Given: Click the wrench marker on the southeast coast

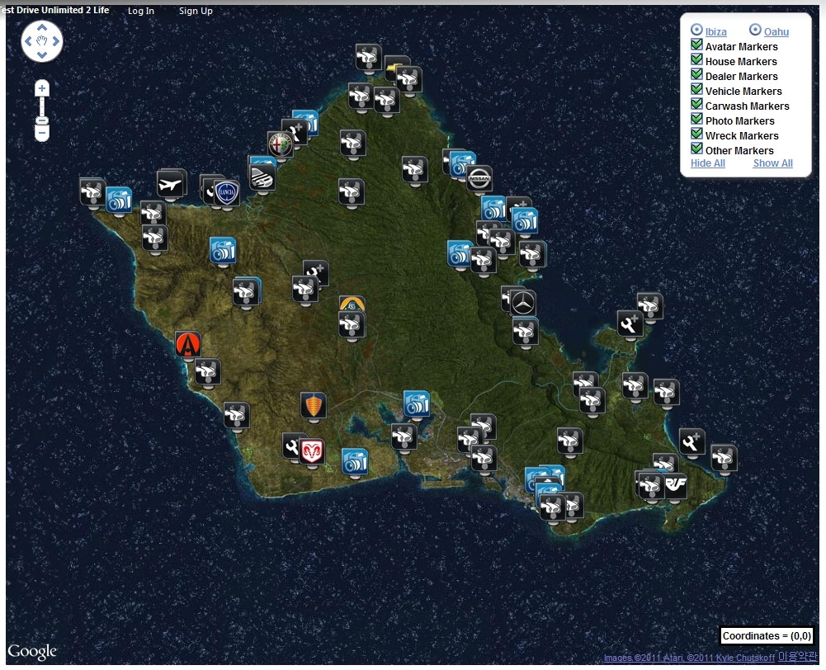Looking at the screenshot, I should click(692, 441).
